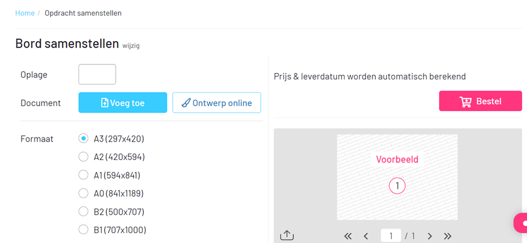Select the A3 (297x420) format

(x=83, y=139)
